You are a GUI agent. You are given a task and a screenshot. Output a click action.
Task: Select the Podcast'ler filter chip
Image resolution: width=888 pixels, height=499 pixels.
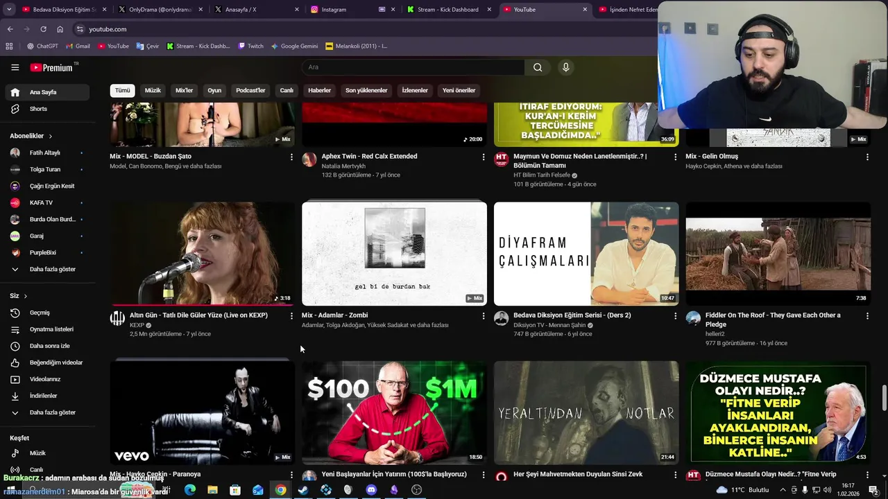click(x=250, y=91)
